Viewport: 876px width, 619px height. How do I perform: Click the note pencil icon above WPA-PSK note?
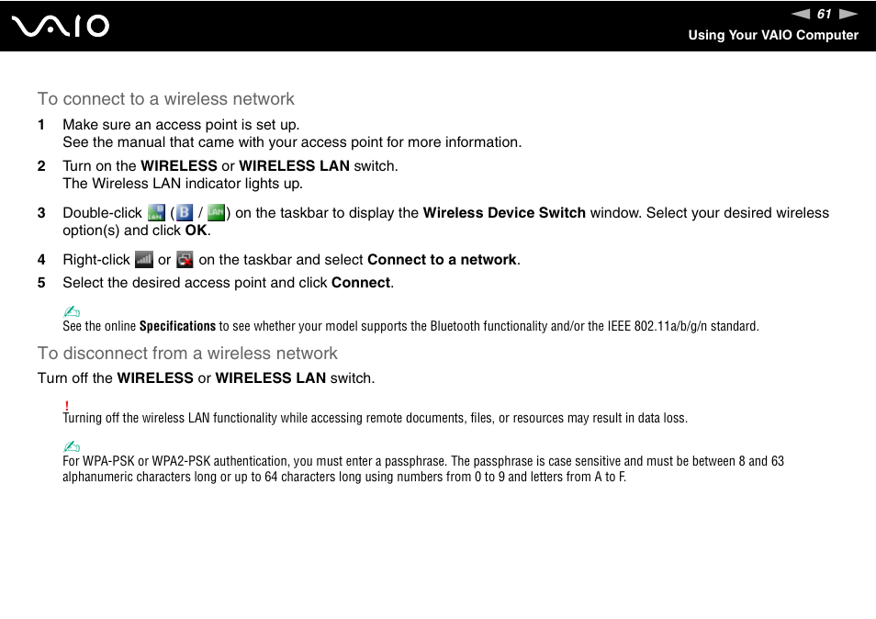pyautogui.click(x=72, y=446)
